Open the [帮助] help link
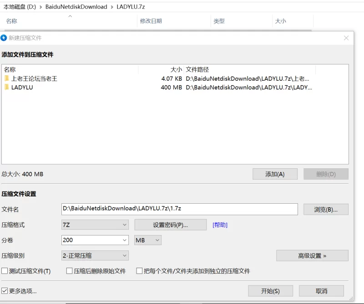The width and height of the screenshot is (364, 304). tap(220, 225)
